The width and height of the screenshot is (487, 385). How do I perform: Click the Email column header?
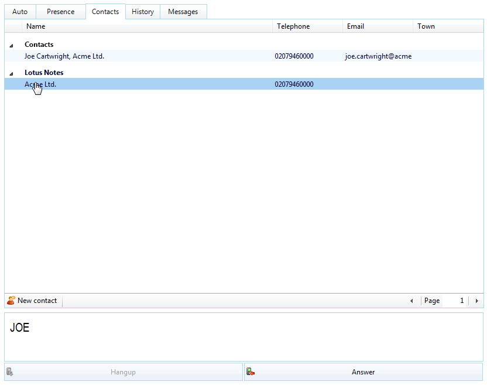pos(378,26)
